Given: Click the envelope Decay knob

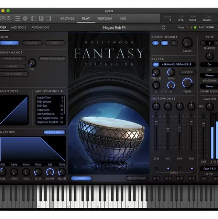Looking at the screenshot, I should coord(38,172).
